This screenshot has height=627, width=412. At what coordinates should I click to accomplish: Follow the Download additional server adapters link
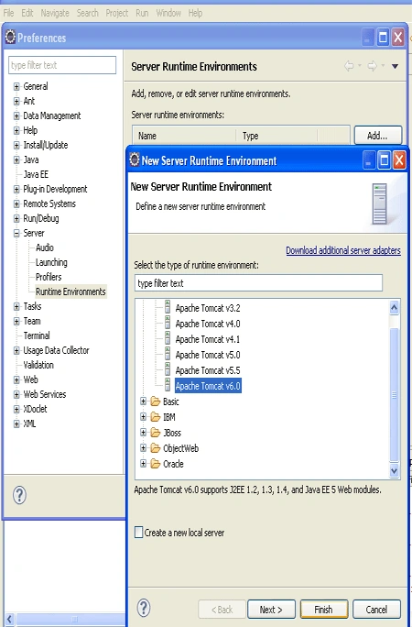pos(343,251)
